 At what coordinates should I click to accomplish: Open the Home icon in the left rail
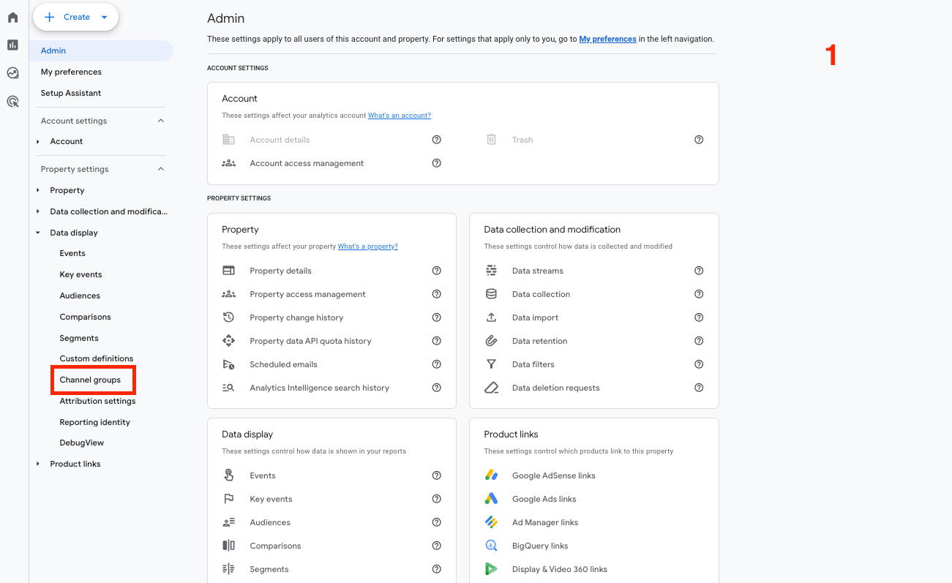(12, 17)
